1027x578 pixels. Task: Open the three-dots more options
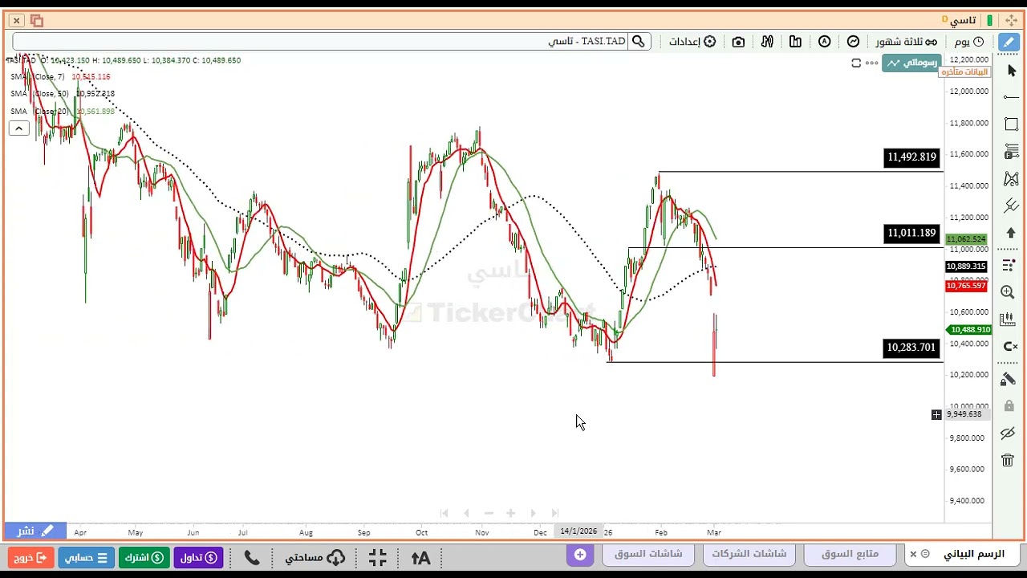pyautogui.click(x=871, y=63)
